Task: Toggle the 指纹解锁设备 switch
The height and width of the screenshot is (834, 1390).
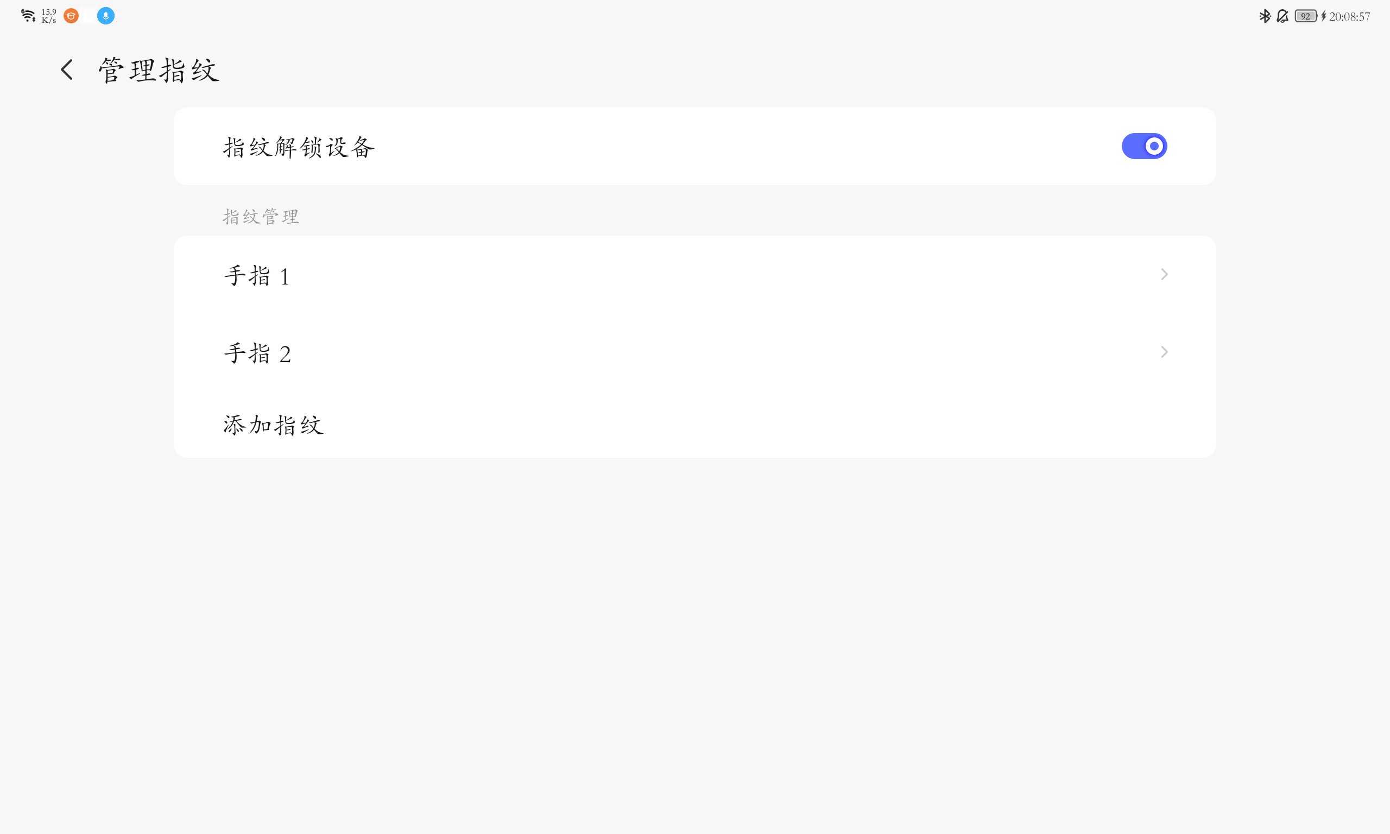Action: [x=1145, y=146]
